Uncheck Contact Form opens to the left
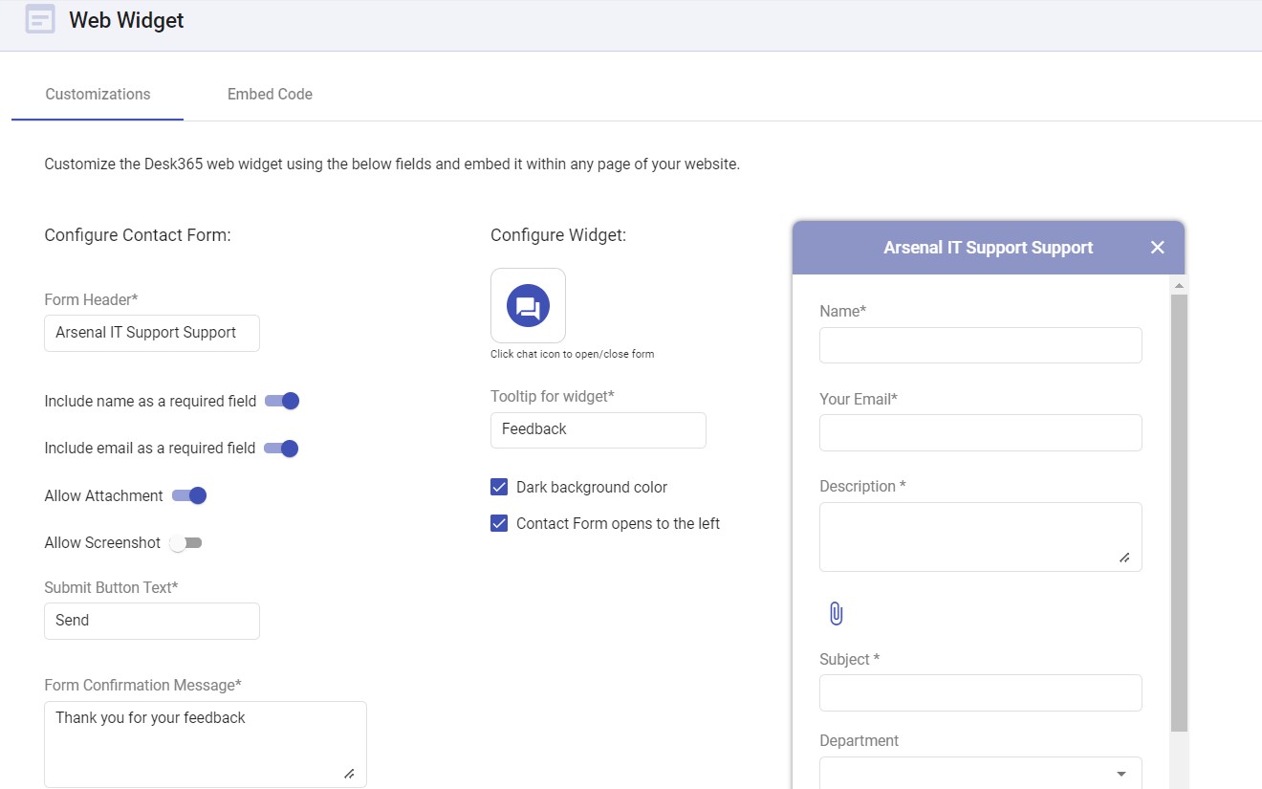 [x=498, y=523]
